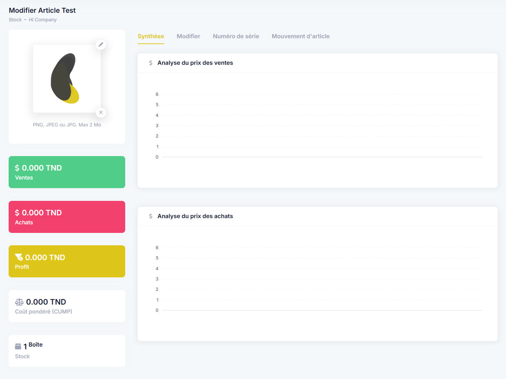This screenshot has height=379, width=506.
Task: Click axis value 6 on ventes chart
Action: click(x=157, y=94)
